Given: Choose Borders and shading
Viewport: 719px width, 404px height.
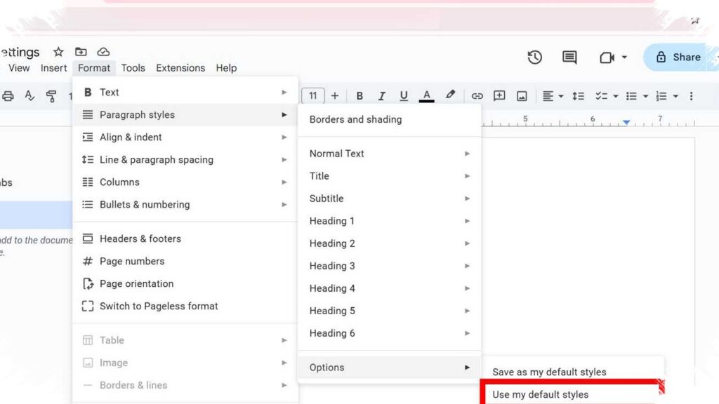Looking at the screenshot, I should pyautogui.click(x=389, y=119).
